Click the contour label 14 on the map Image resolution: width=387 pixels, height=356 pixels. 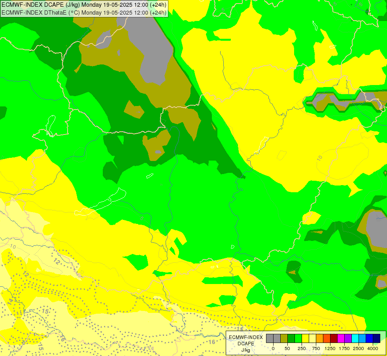point(10,301)
